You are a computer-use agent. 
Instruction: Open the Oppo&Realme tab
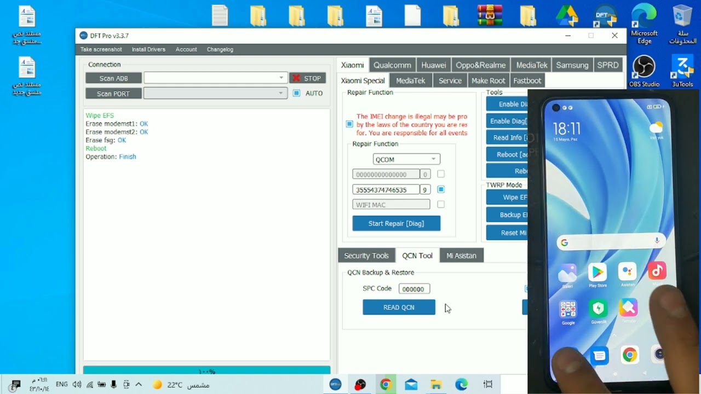coord(481,65)
